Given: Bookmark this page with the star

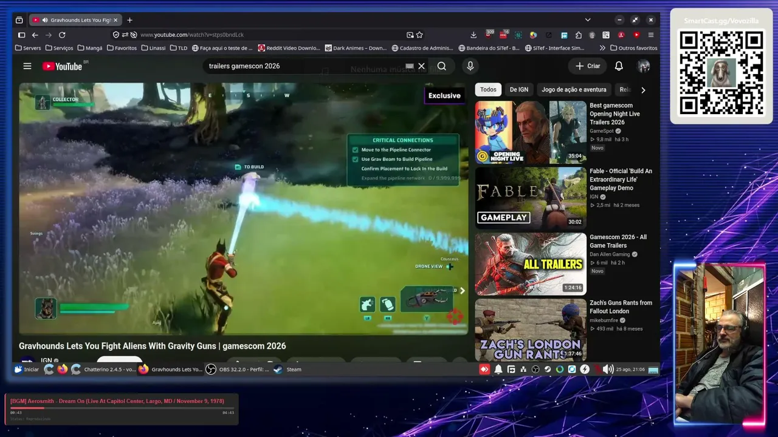Looking at the screenshot, I should coord(419,35).
